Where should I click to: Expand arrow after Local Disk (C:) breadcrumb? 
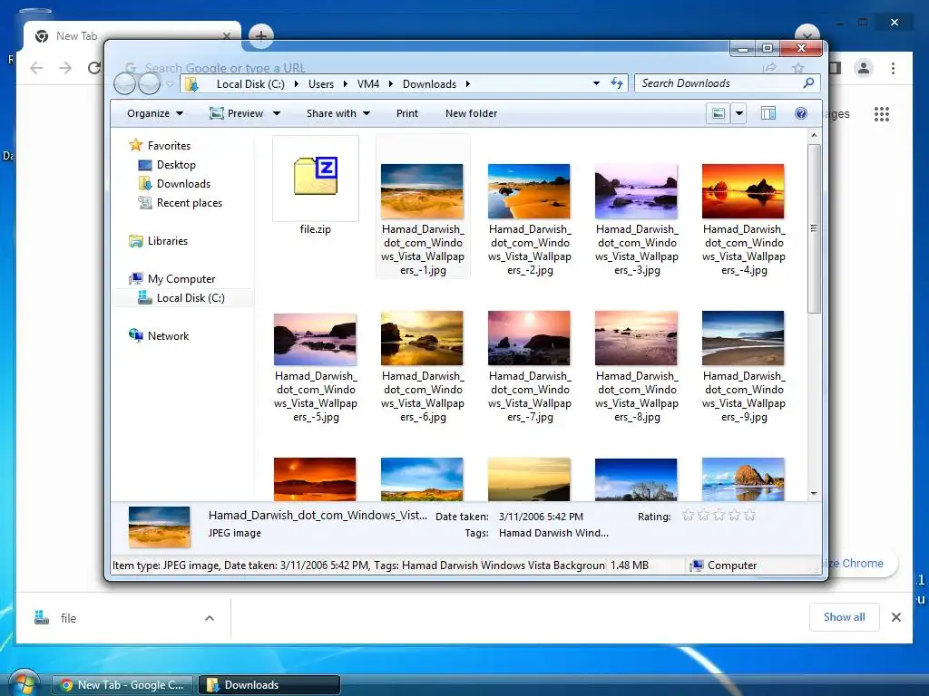tap(297, 84)
